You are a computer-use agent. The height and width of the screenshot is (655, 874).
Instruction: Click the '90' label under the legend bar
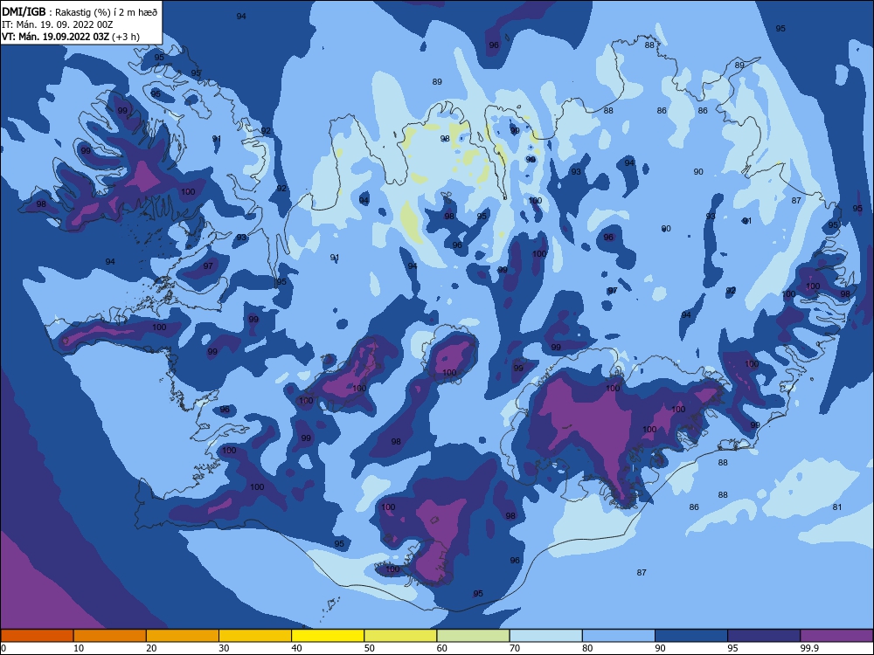pyautogui.click(x=660, y=648)
